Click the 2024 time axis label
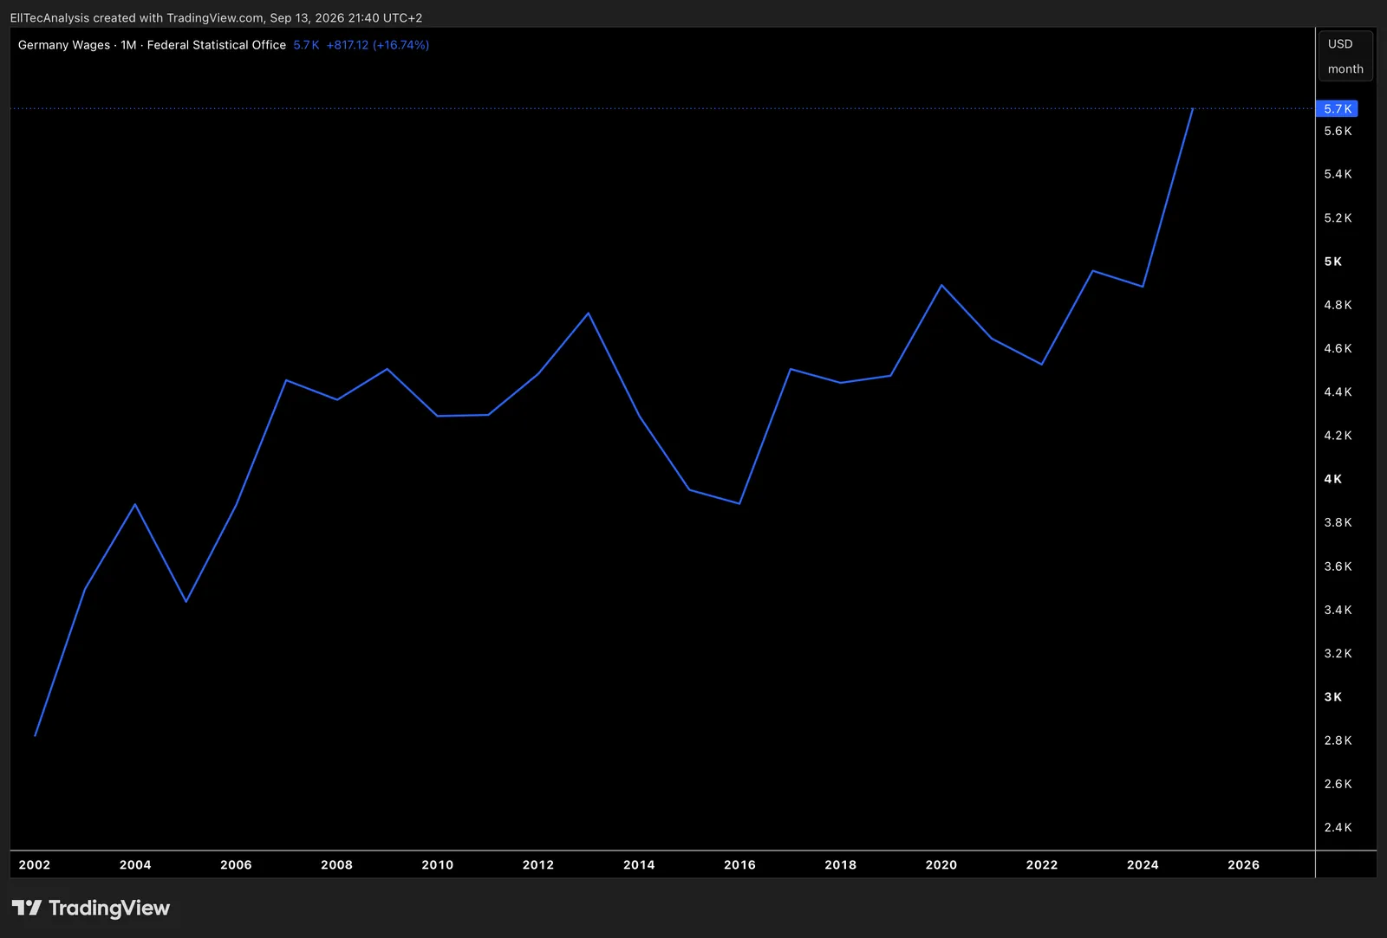 tap(1143, 865)
